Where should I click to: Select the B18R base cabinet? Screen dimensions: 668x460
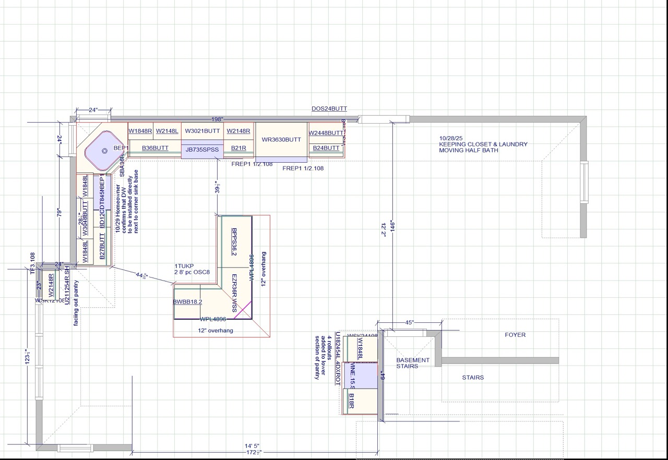pos(352,401)
